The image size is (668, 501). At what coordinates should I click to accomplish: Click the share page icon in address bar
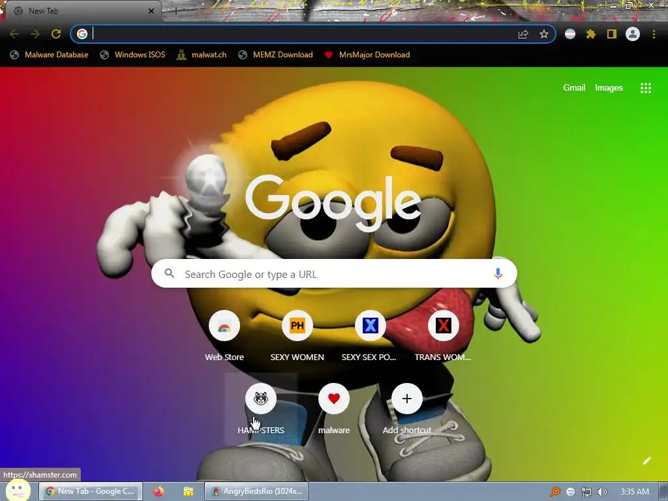click(x=523, y=35)
